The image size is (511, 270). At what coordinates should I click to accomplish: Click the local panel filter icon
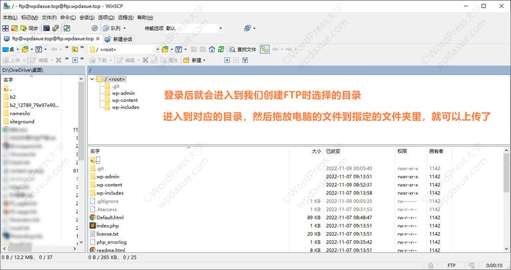pos(39,50)
